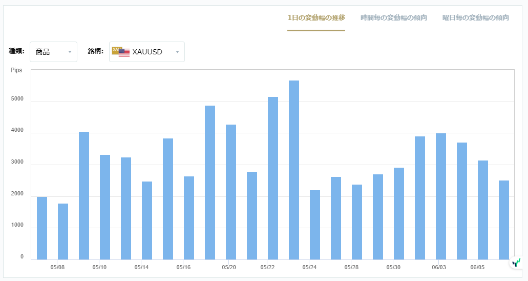
Task: Click the 05/16 date label on the axis
Action: pyautogui.click(x=183, y=267)
